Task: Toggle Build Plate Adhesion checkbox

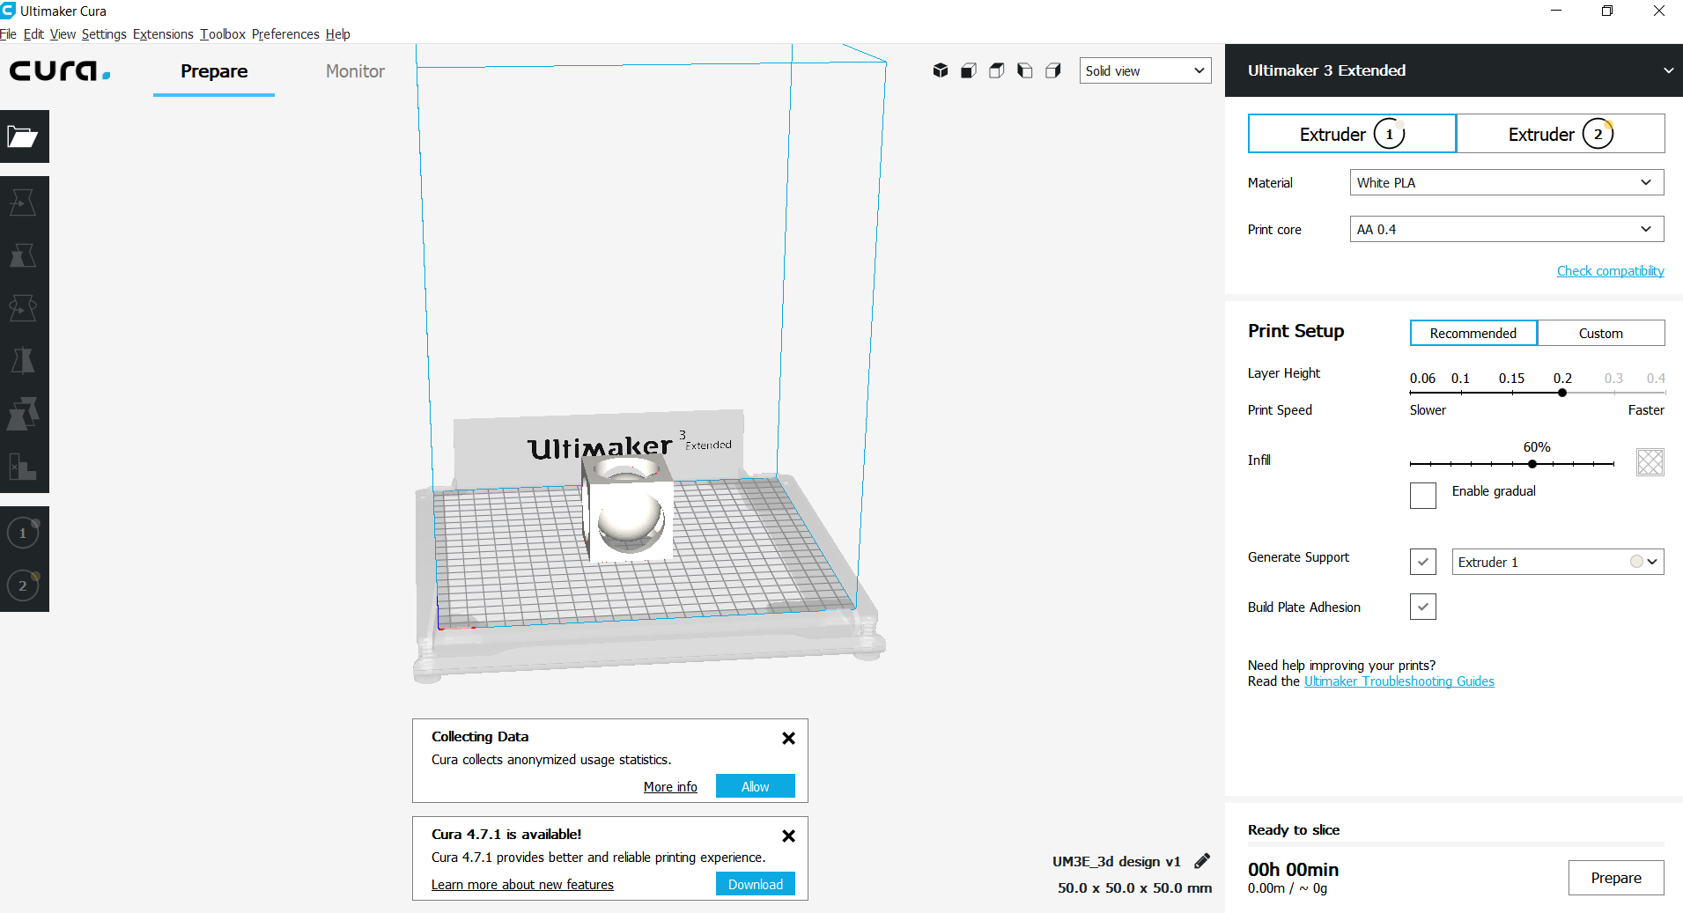Action: coord(1423,607)
